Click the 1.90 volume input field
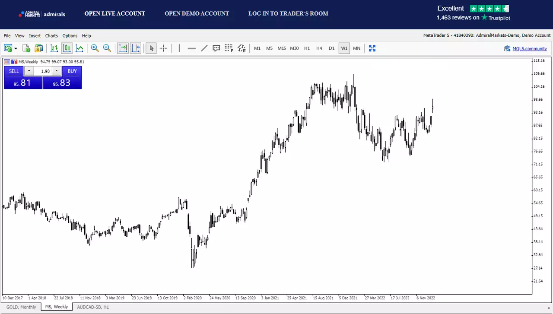 (x=43, y=71)
